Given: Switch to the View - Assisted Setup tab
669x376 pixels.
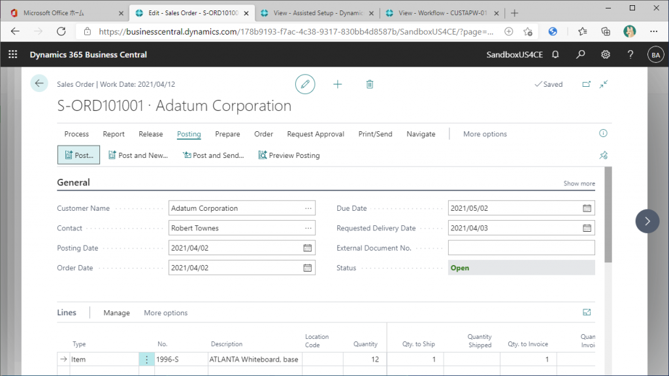Looking at the screenshot, I should coord(318,13).
